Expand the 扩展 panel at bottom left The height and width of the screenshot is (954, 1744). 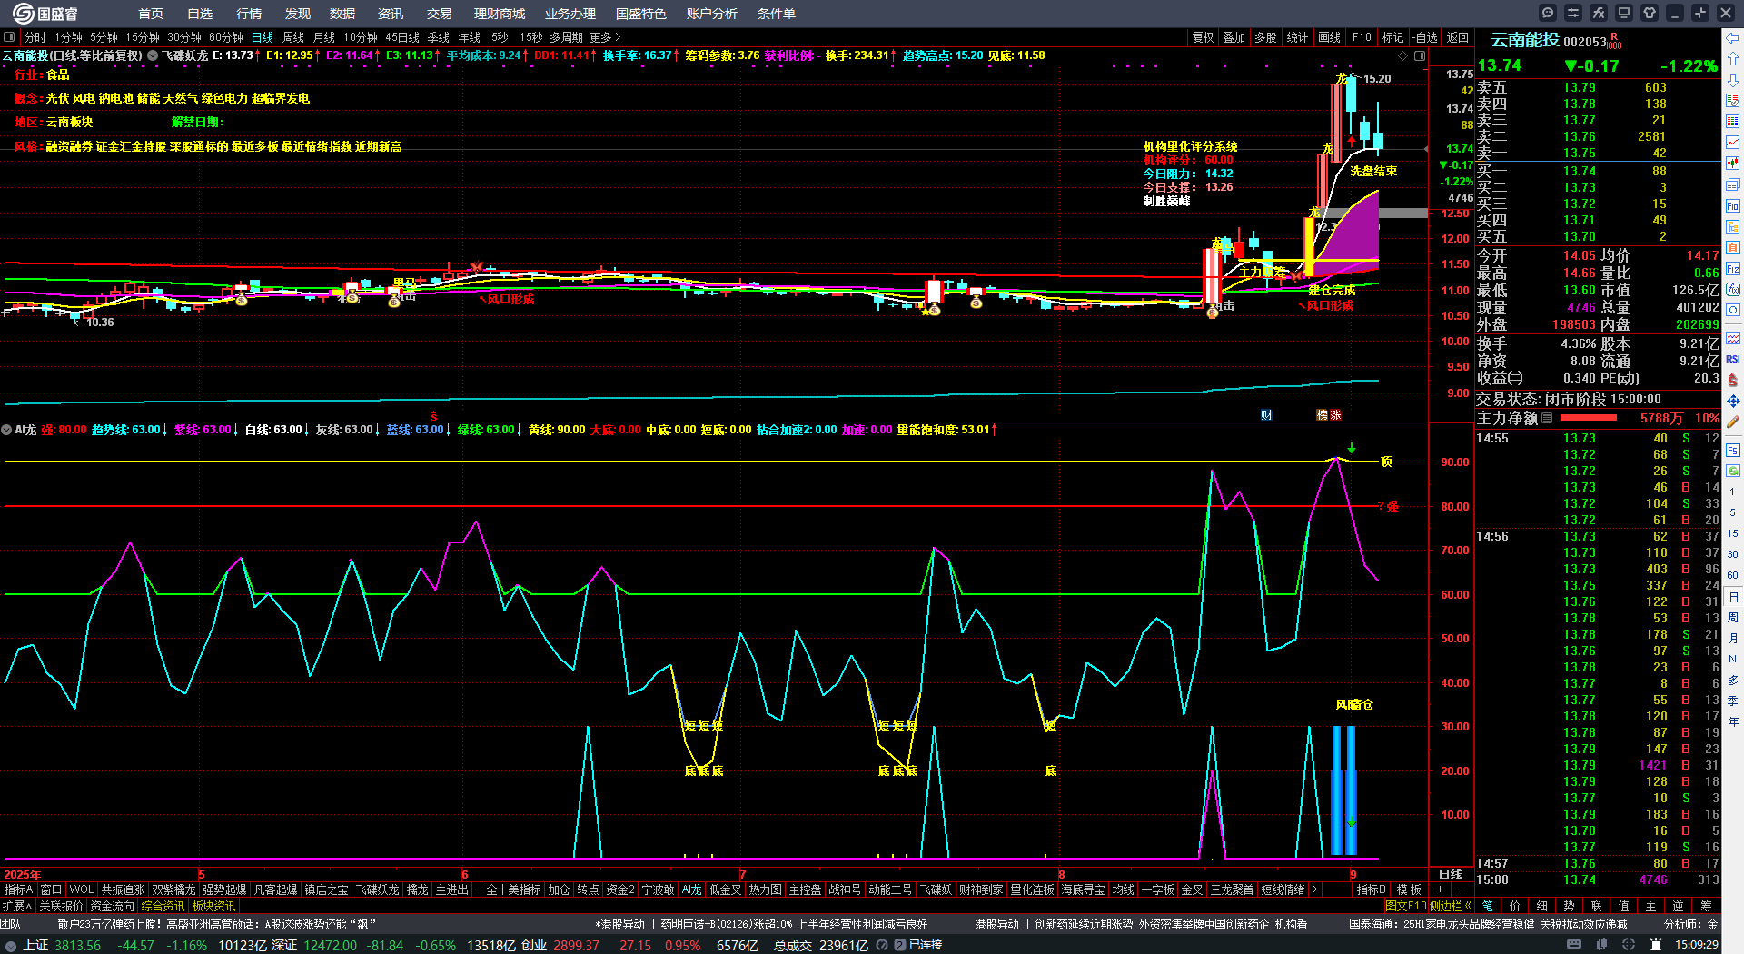click(x=17, y=906)
